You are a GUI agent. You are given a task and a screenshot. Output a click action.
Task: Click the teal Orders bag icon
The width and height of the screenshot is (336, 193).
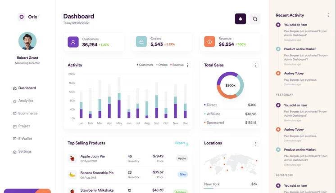click(141, 42)
